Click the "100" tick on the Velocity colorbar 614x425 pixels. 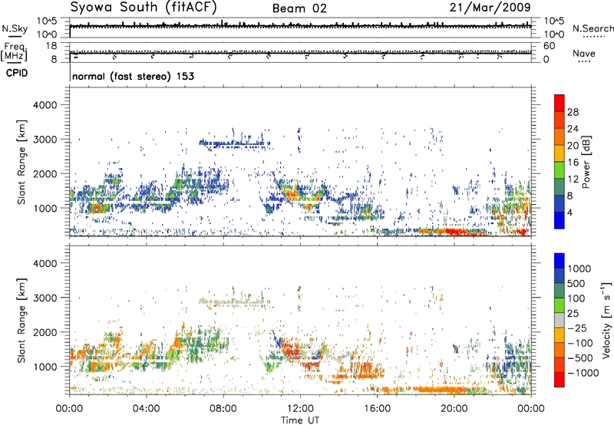576,298
